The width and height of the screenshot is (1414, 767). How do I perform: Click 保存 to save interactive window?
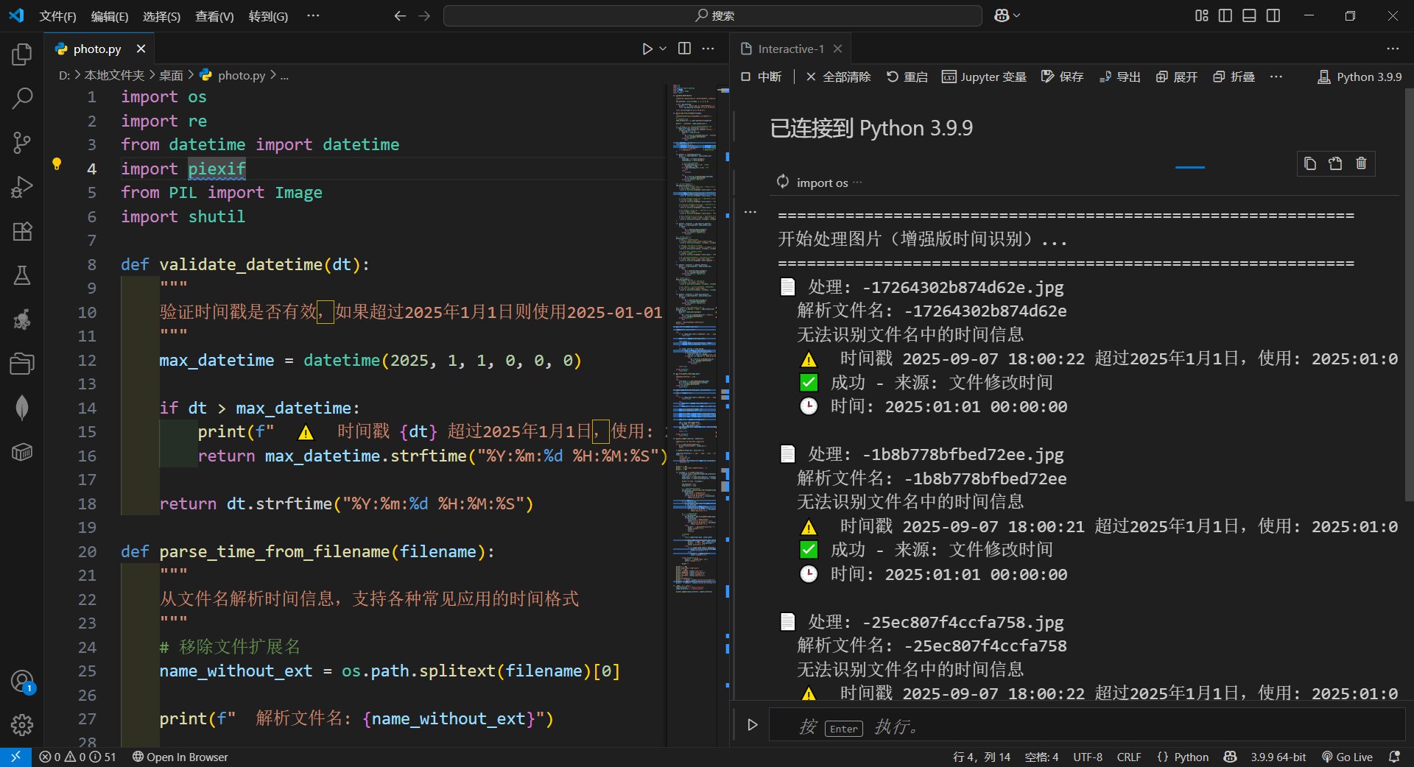(x=1062, y=77)
